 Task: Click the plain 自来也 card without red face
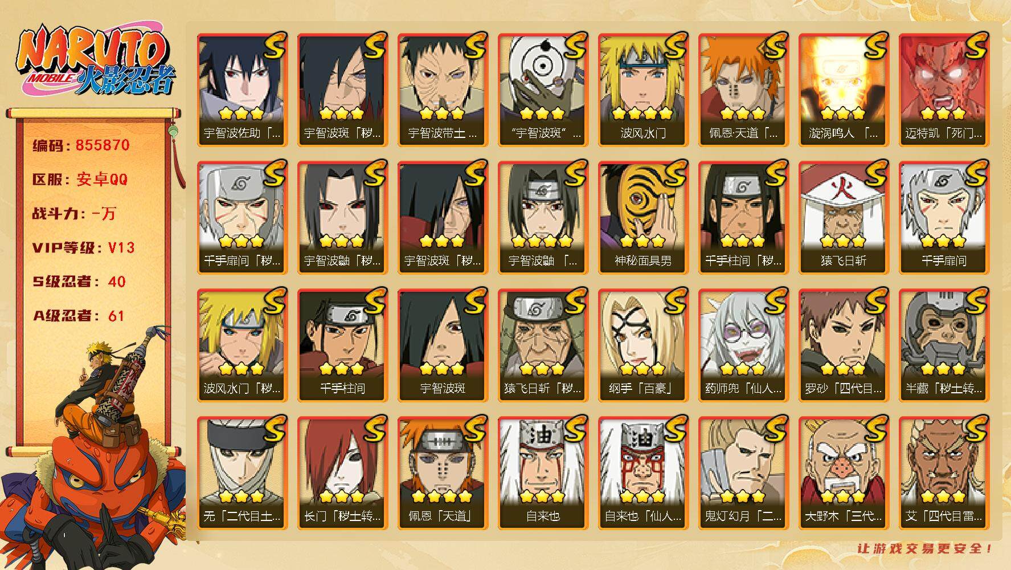coord(543,473)
